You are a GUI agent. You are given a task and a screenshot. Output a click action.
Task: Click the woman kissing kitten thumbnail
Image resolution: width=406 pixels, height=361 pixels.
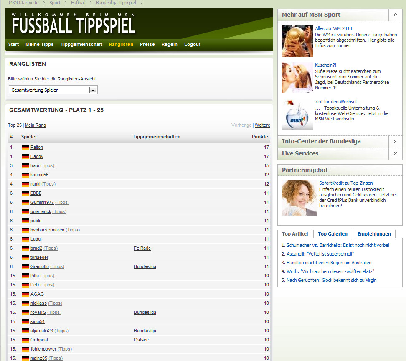(x=297, y=78)
